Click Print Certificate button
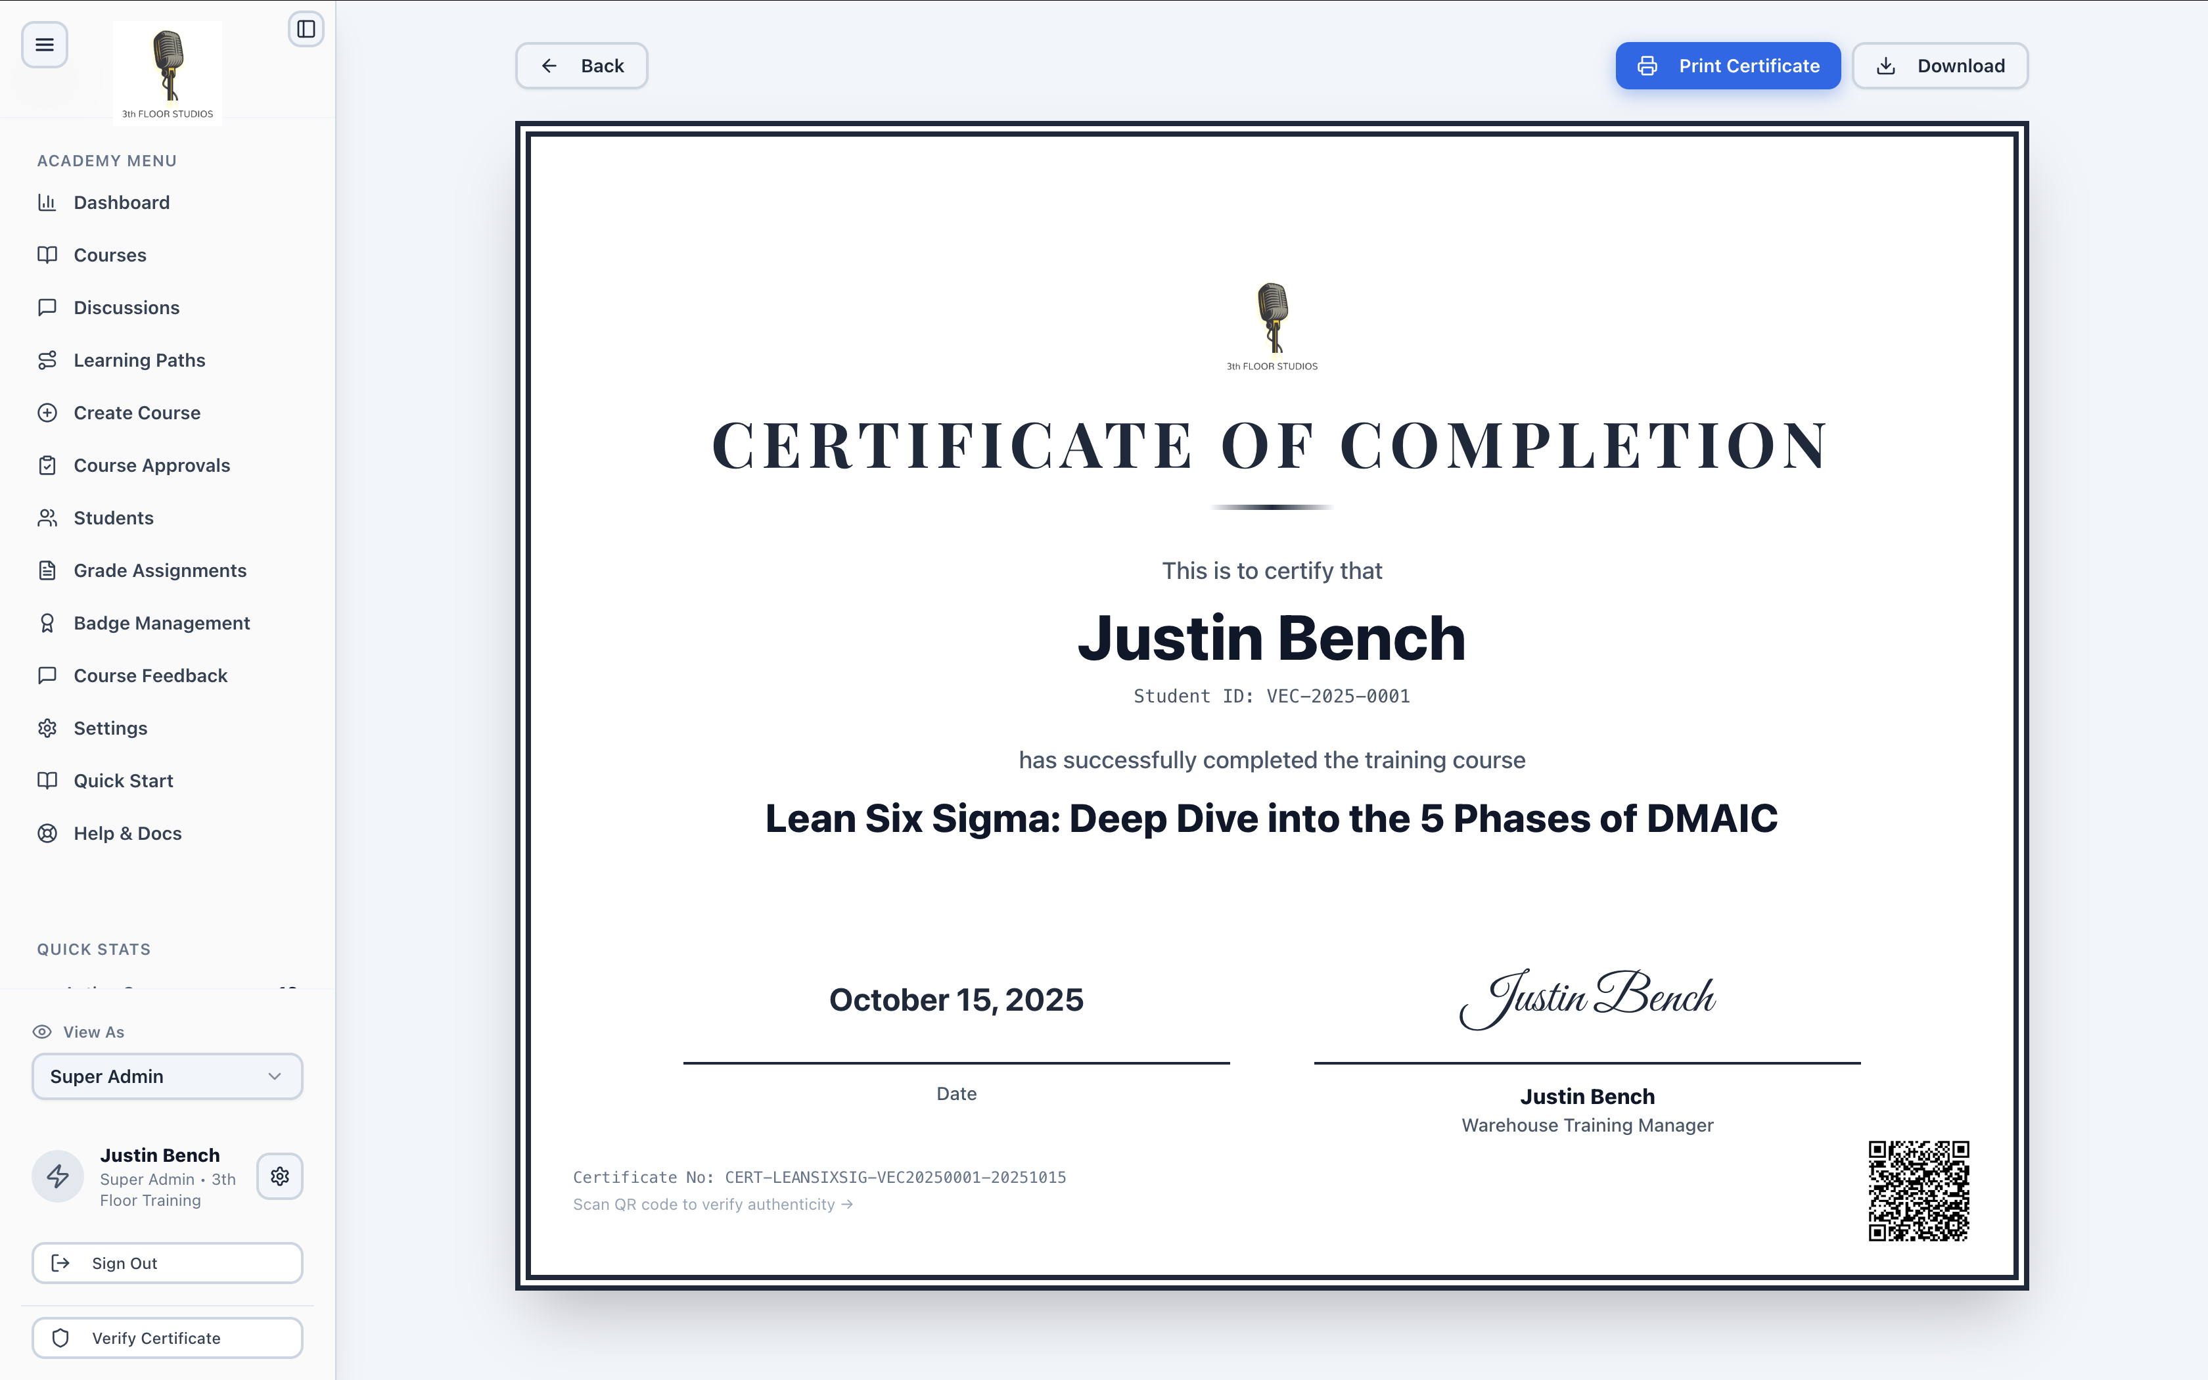This screenshot has width=2208, height=1380. pyautogui.click(x=1728, y=66)
